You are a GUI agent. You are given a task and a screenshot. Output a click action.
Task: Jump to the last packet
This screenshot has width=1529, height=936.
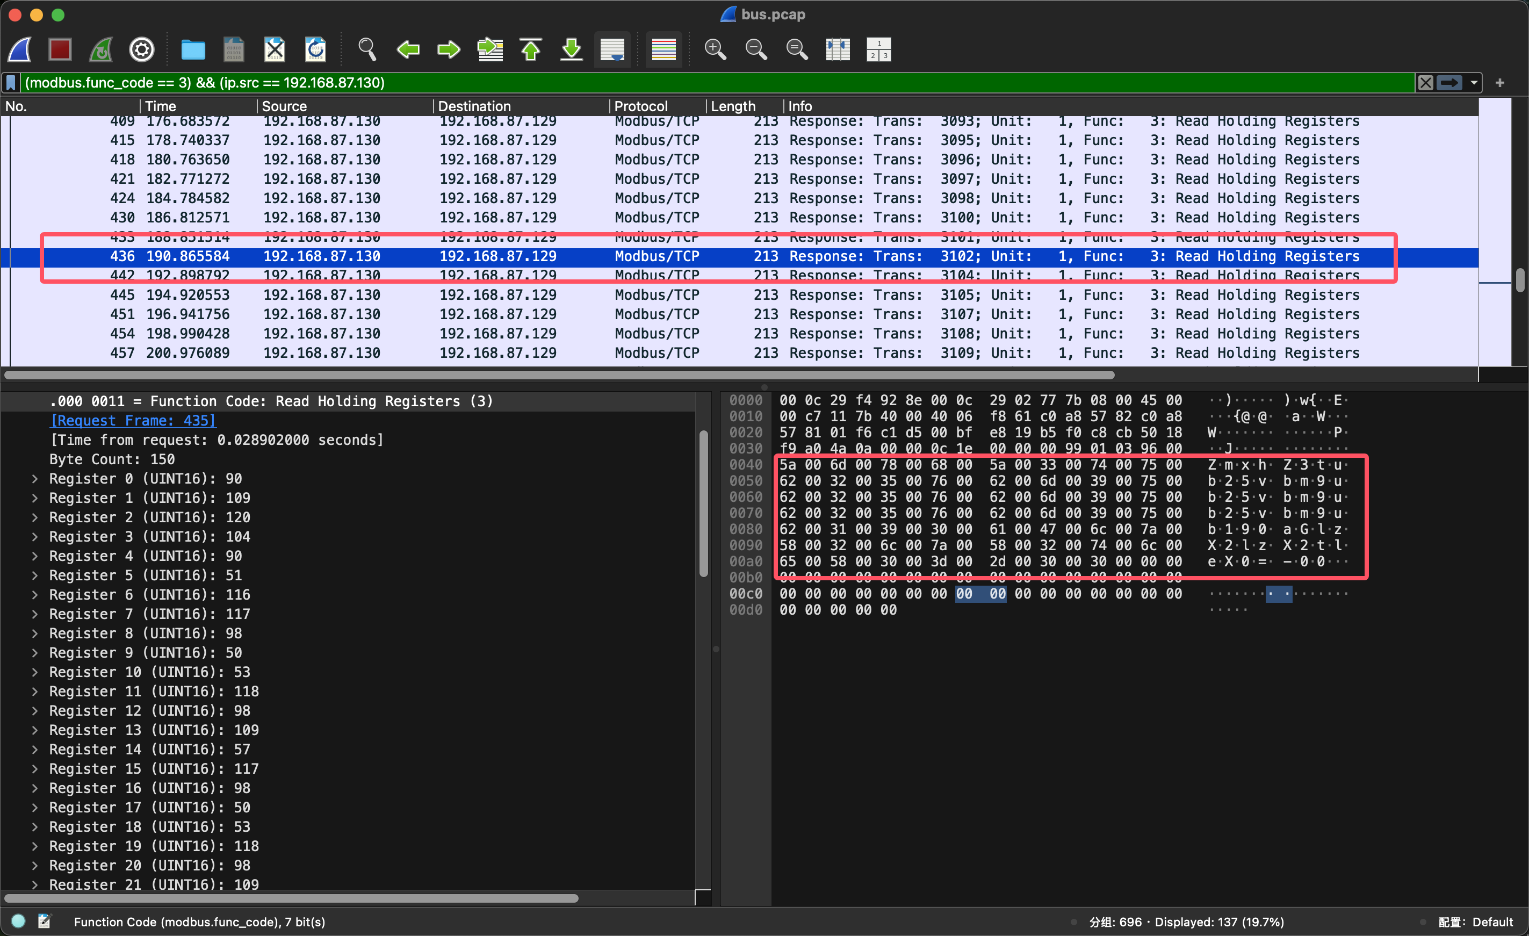tap(572, 49)
